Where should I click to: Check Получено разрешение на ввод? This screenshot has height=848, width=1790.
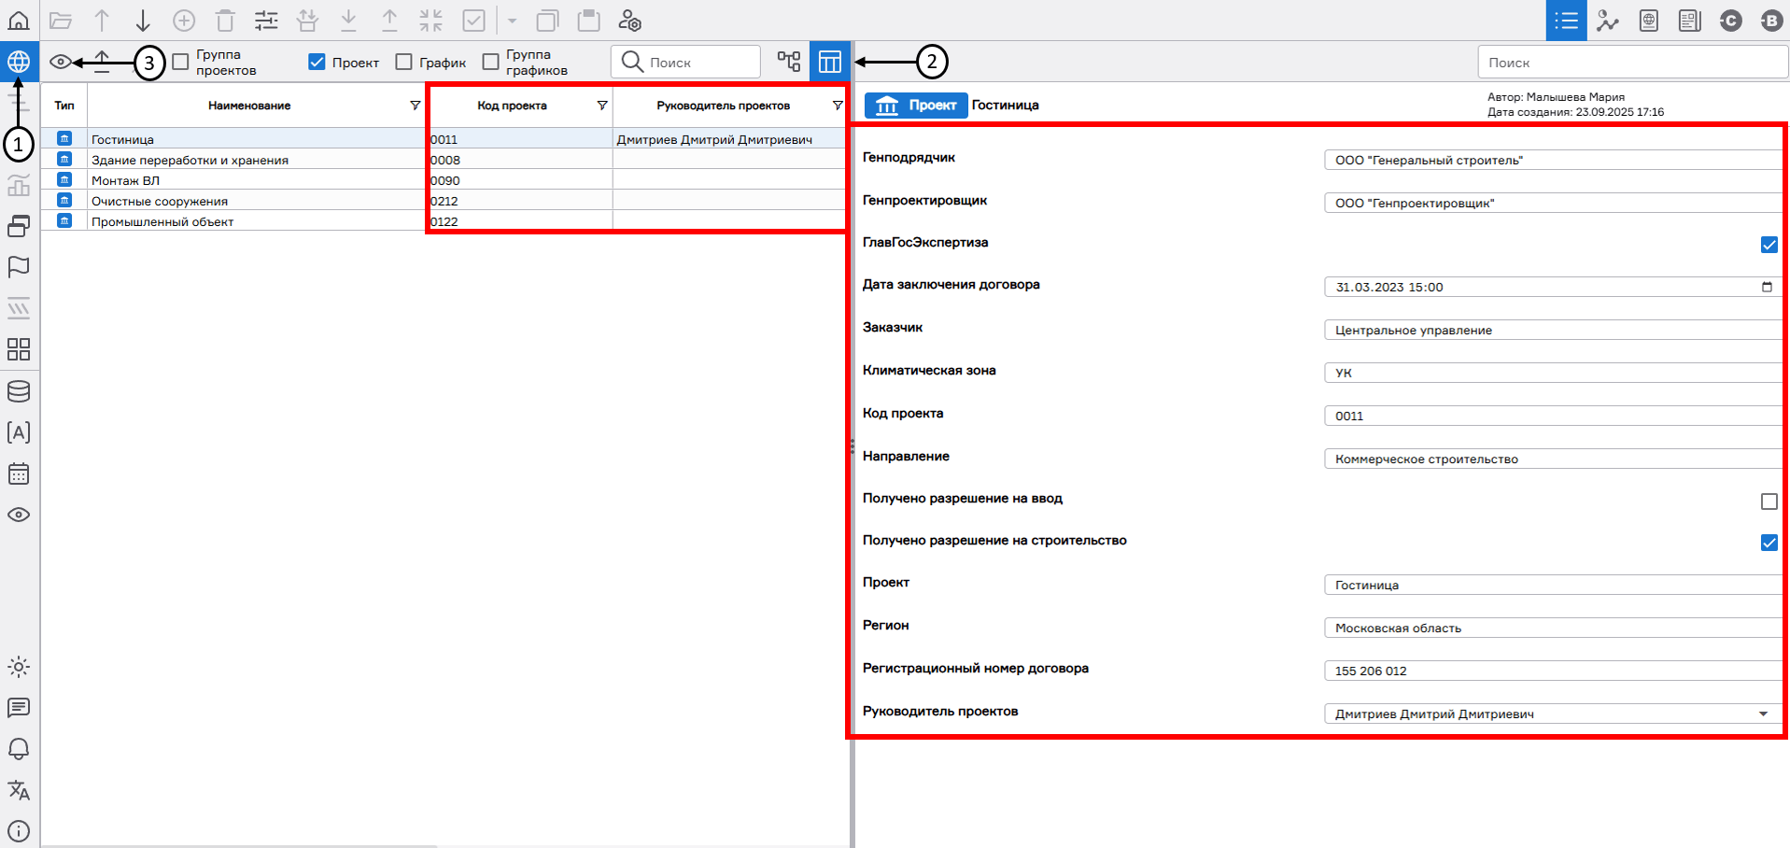1769,502
